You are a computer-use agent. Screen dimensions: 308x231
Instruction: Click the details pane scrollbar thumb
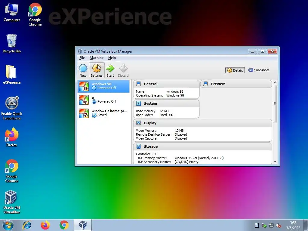coord(275,103)
